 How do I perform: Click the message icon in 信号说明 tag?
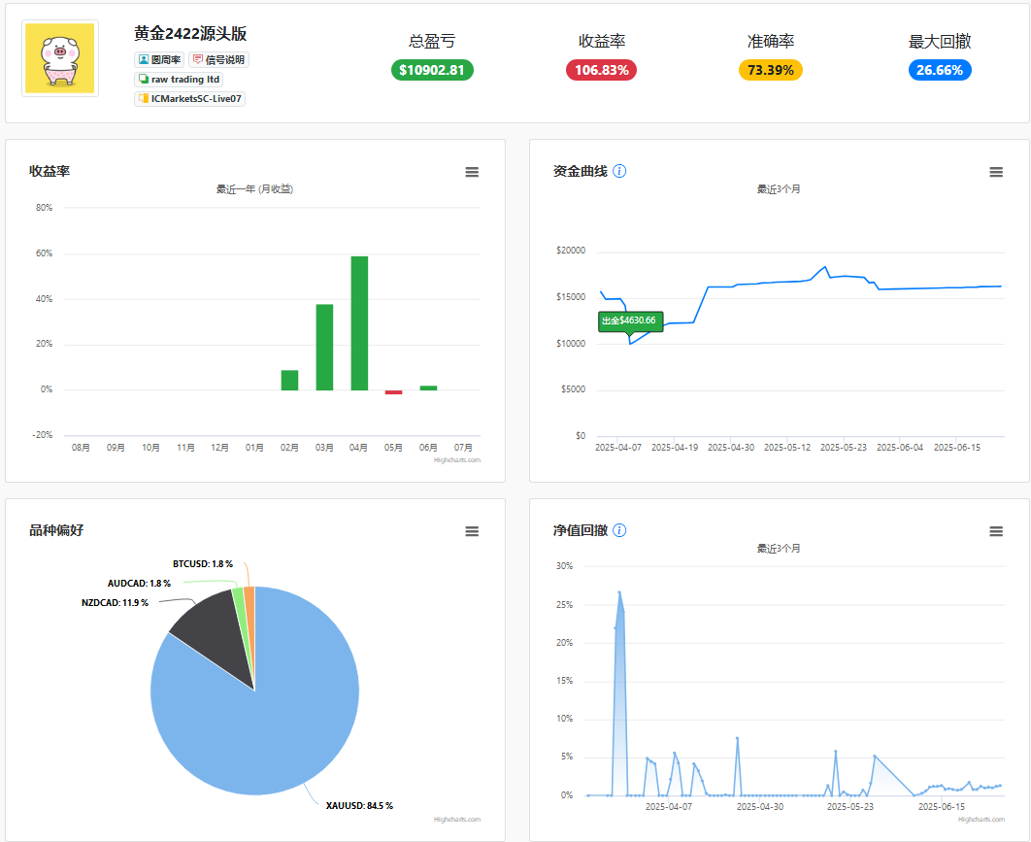[197, 59]
